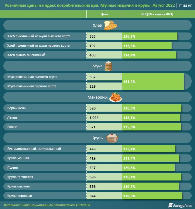Click the Макароны section header
Screen dimensions: 195x209
coord(97,97)
